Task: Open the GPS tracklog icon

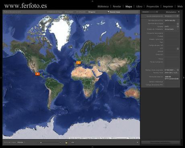Action: coord(72,142)
